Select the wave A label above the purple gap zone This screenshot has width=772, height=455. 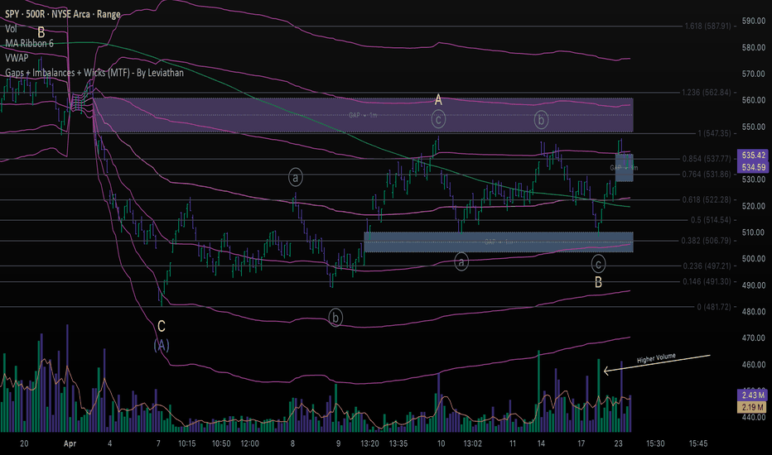tap(438, 100)
